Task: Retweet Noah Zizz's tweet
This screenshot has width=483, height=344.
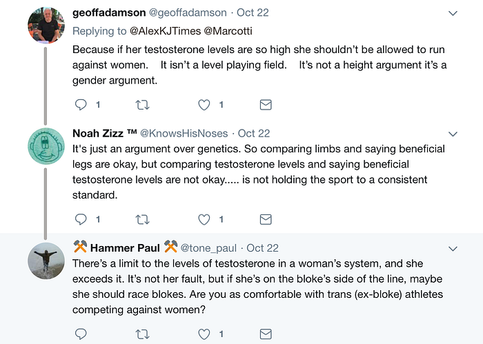Action: pos(143,220)
